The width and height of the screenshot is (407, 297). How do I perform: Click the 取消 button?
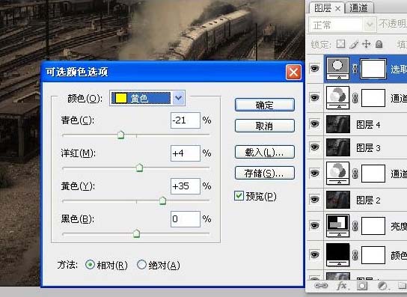[265, 126]
